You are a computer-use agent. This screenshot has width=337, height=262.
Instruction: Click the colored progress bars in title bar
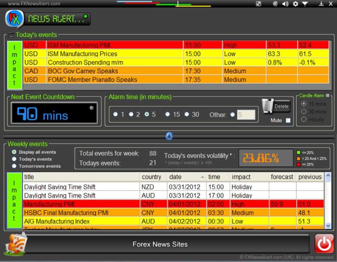point(164,4)
